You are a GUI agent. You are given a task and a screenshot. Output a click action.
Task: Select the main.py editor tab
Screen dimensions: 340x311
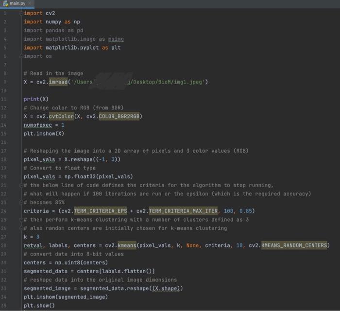click(x=17, y=4)
